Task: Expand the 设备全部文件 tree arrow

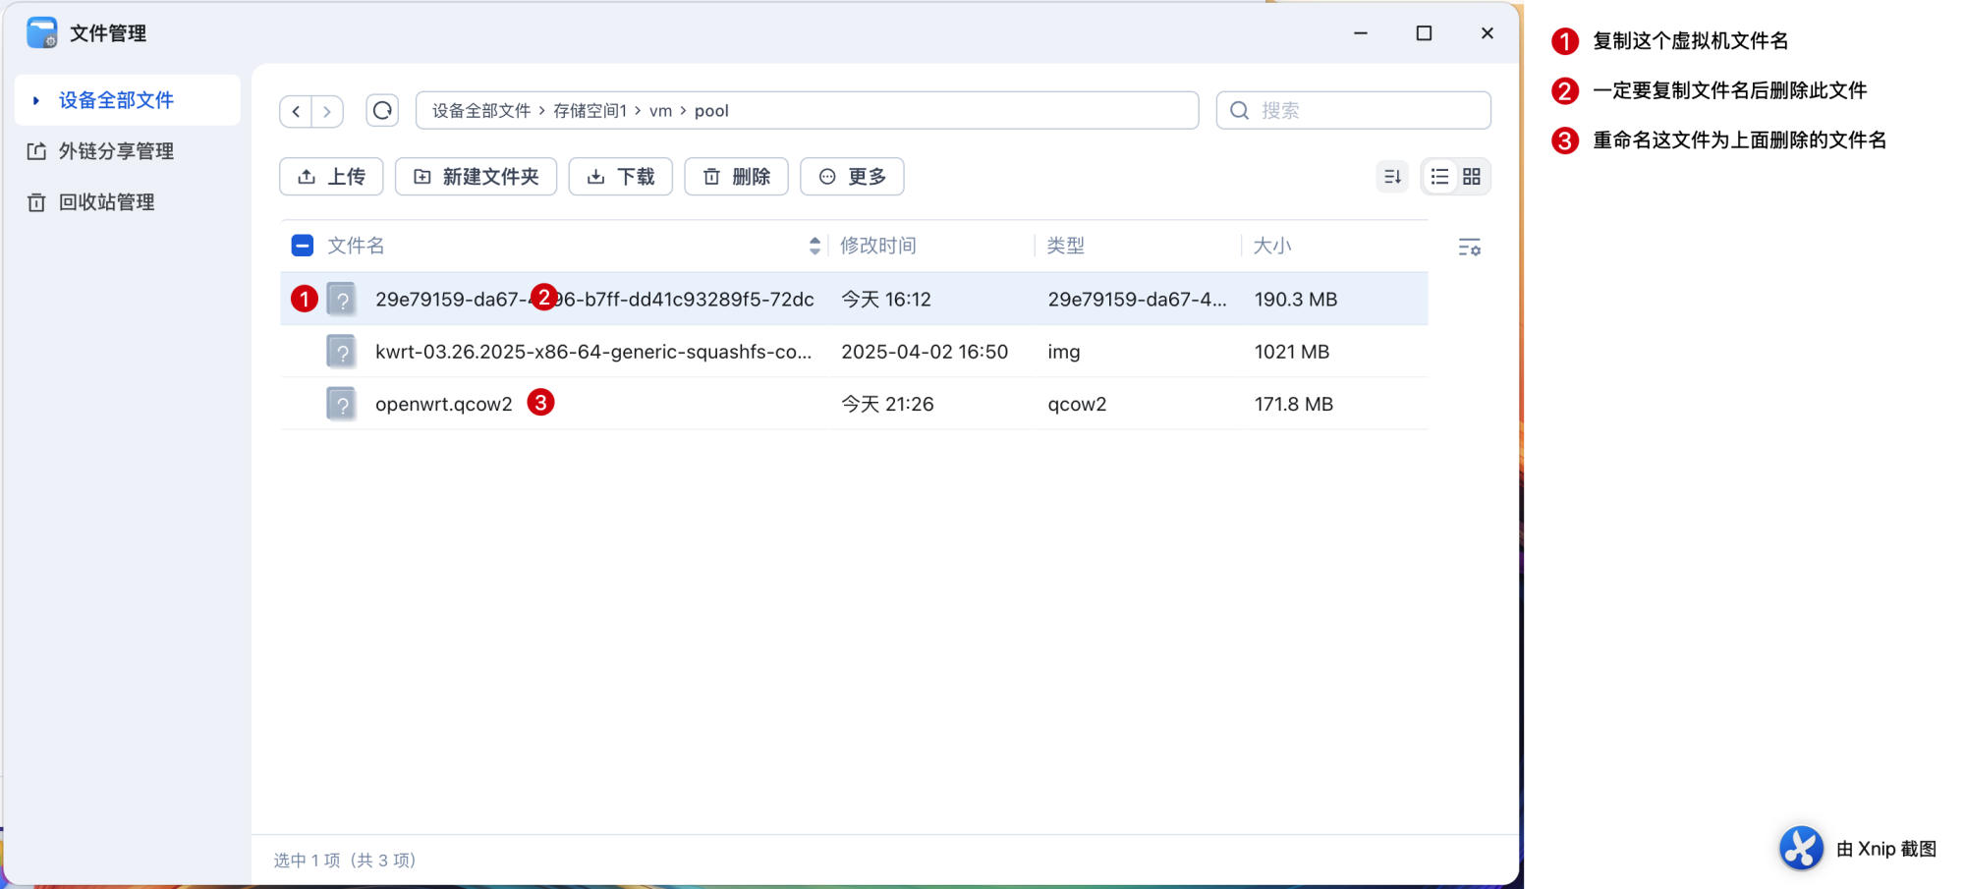Action: (x=36, y=100)
